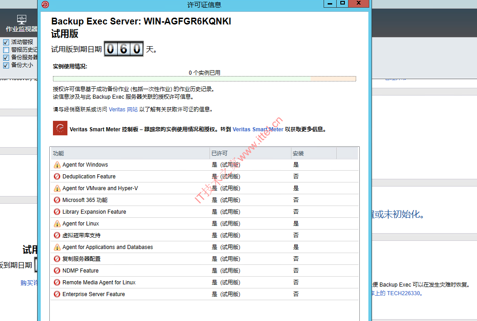Minimize the 许可证信息 window
The image size is (477, 321).
tap(330, 3)
